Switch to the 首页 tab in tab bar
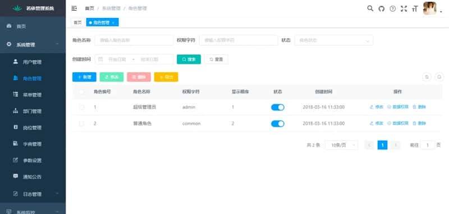This screenshot has height=214, width=449. click(77, 22)
